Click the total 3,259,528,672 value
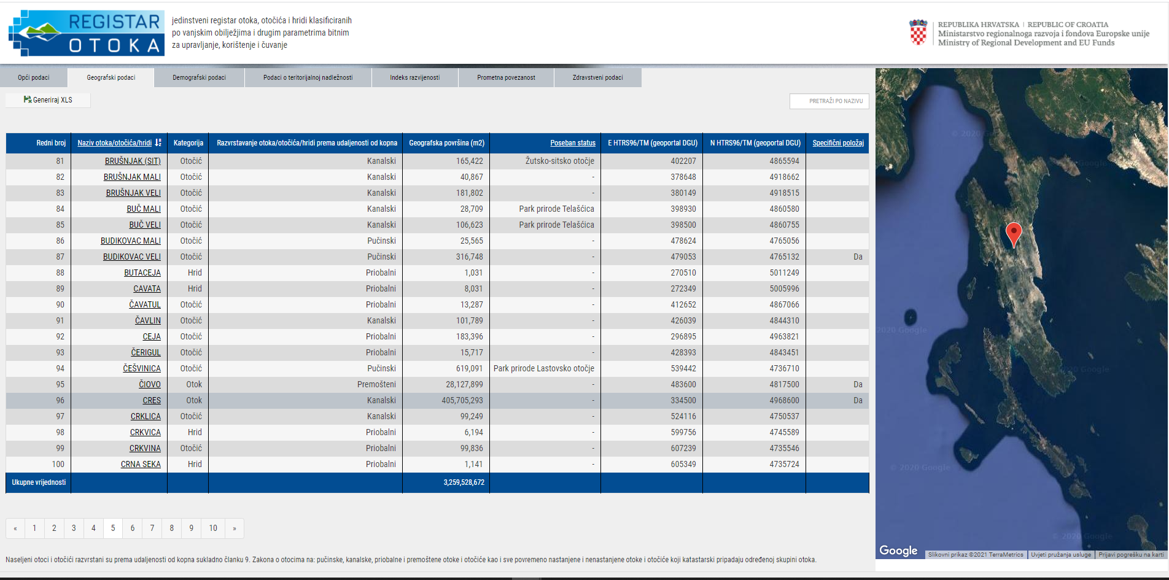Viewport: 1169px width, 580px height. (464, 482)
